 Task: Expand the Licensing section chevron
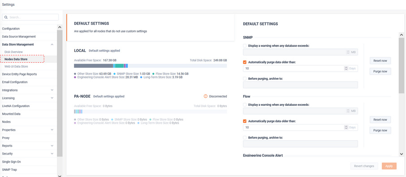pyautogui.click(x=52, y=98)
